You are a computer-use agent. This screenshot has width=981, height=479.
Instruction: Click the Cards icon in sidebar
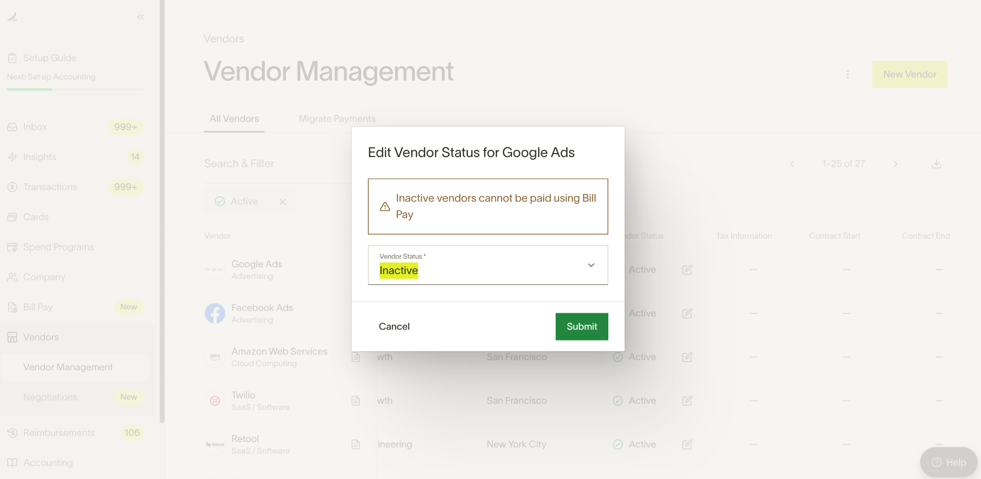coord(12,217)
